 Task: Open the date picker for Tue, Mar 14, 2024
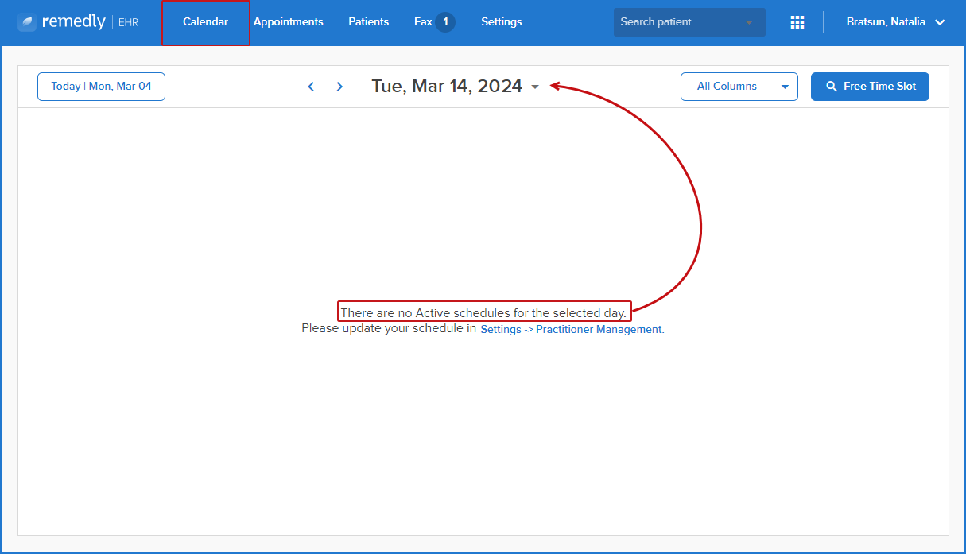(x=456, y=87)
